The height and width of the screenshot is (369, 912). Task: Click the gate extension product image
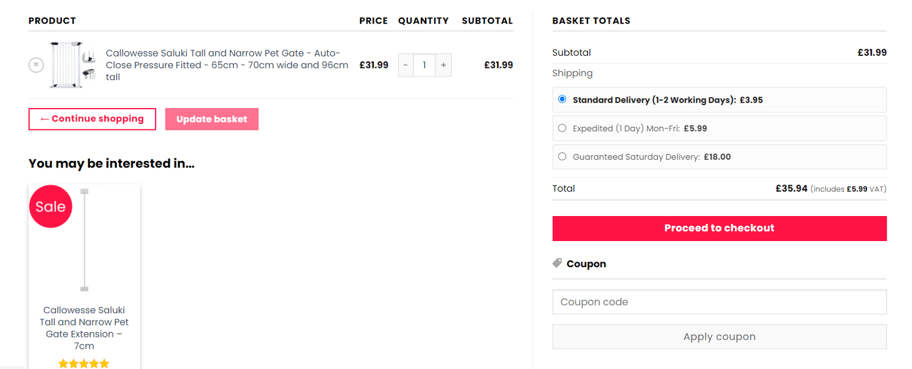point(84,240)
